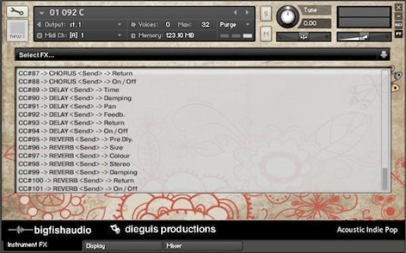Select row CC#99 REVERB Send Damping
This screenshot has width=406, height=253.
[x=78, y=173]
